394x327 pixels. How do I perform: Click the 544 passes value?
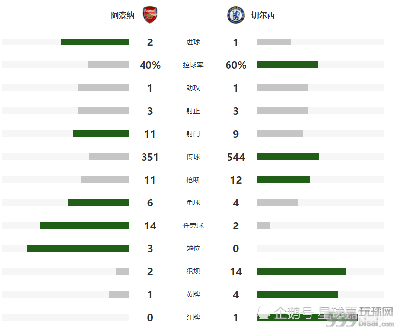click(236, 157)
